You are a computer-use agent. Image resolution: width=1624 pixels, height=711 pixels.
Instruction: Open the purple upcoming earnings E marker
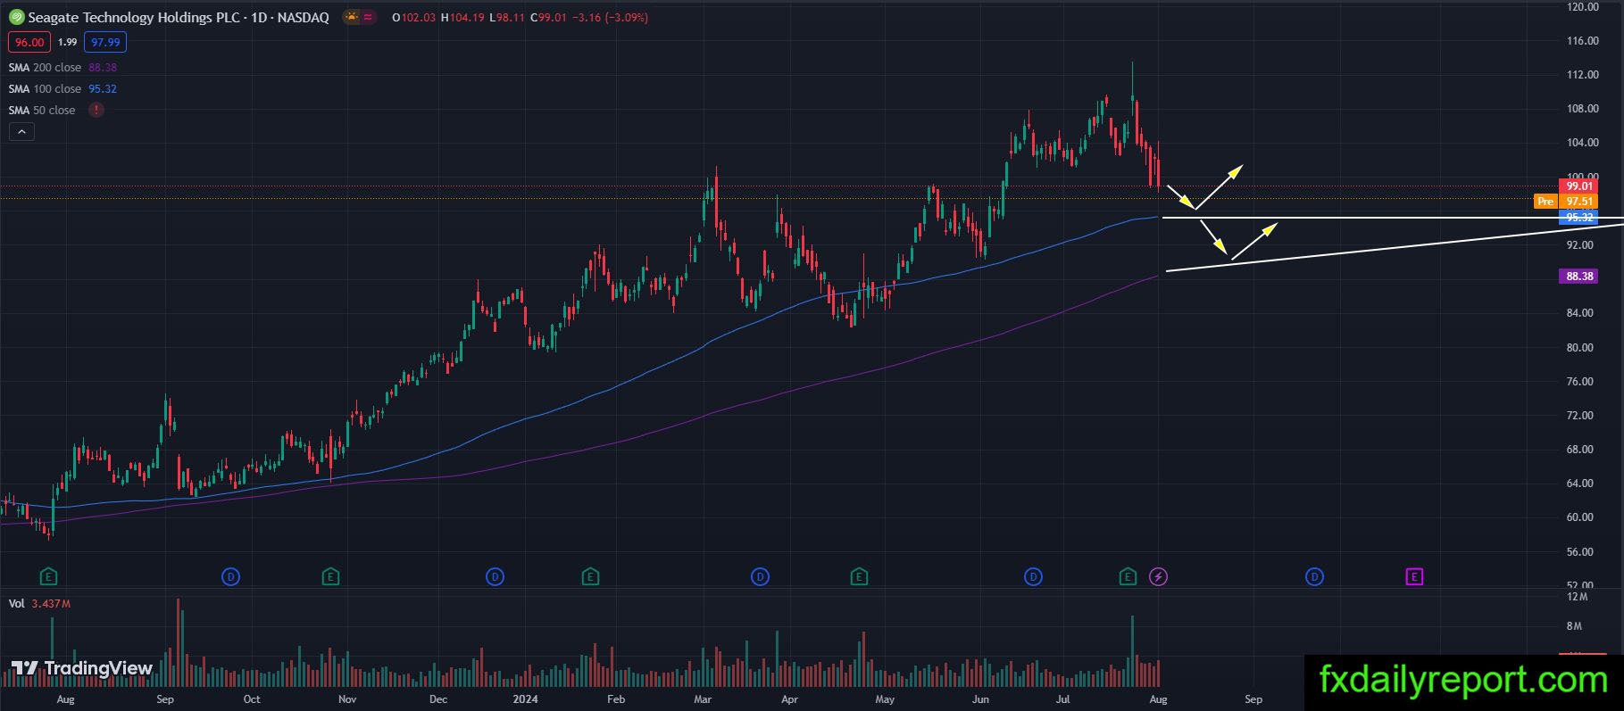tap(1414, 576)
